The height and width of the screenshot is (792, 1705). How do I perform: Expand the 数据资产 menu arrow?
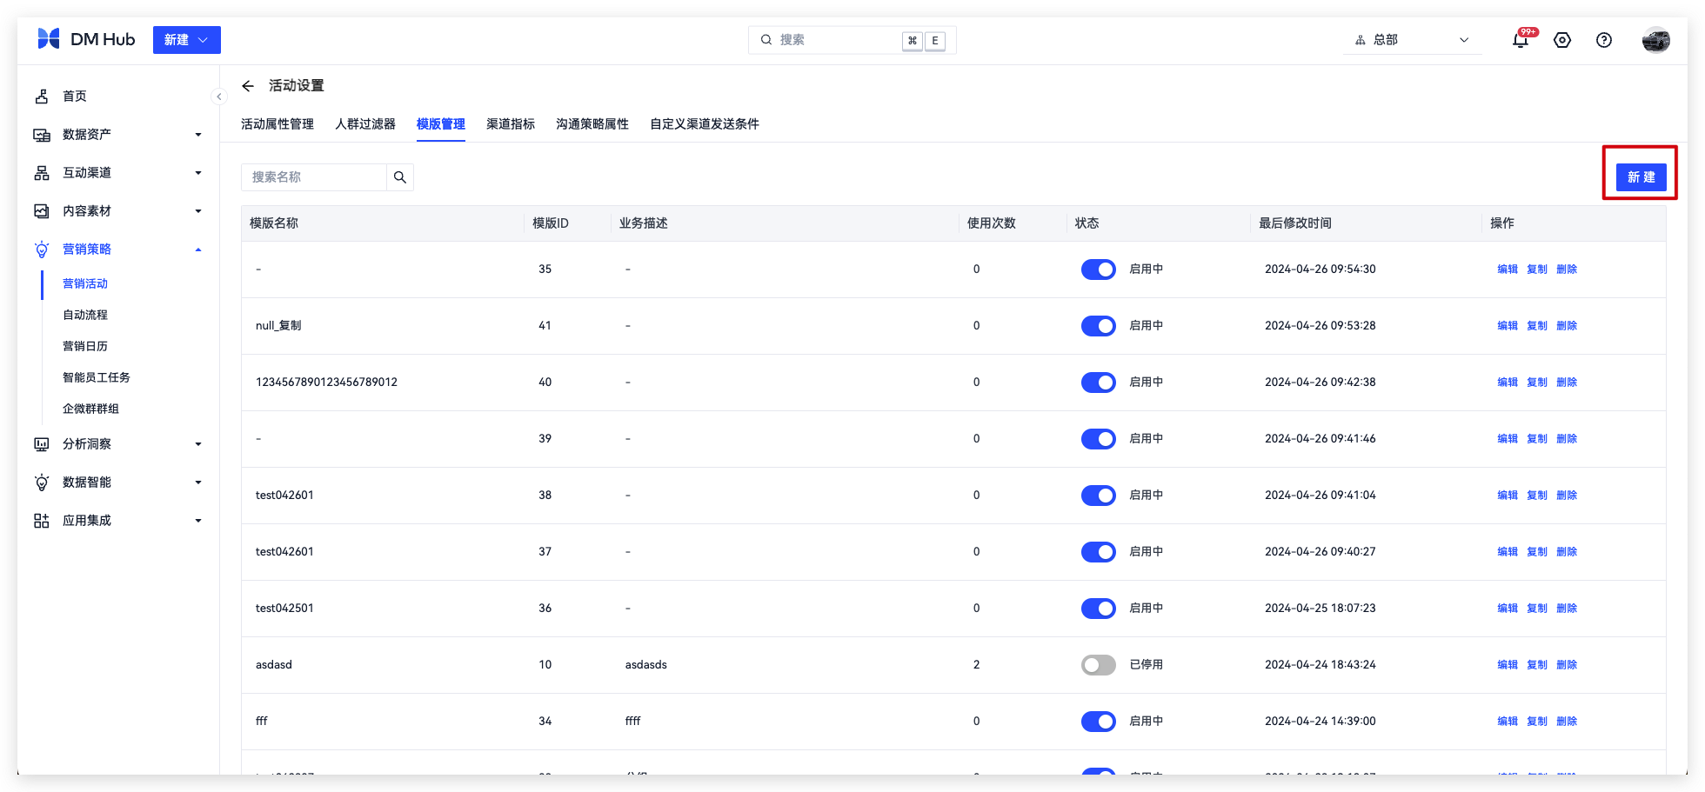click(x=198, y=135)
